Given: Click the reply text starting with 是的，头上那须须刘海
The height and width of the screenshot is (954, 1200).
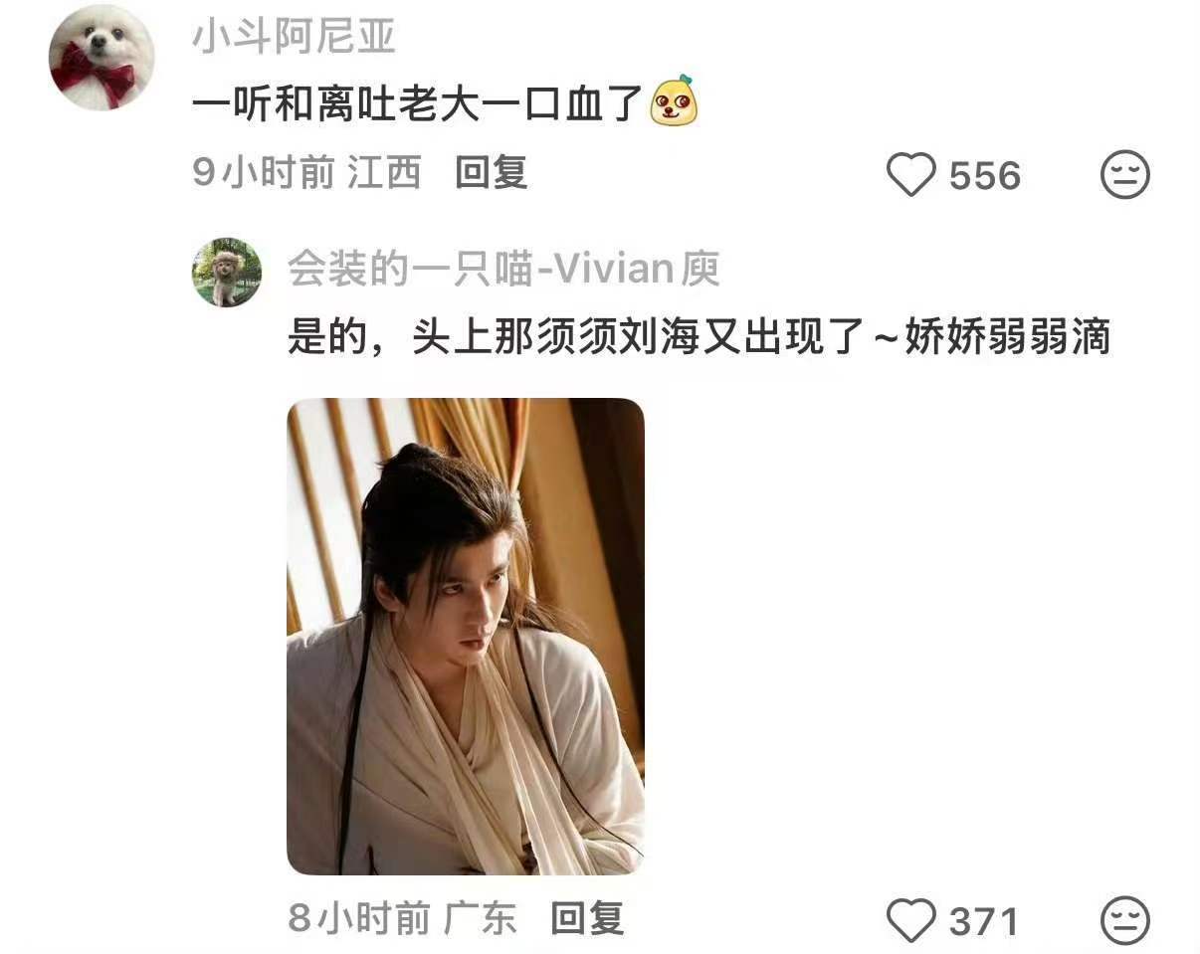Looking at the screenshot, I should pyautogui.click(x=699, y=339).
